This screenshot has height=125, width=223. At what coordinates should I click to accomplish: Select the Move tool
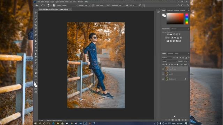point(36,12)
